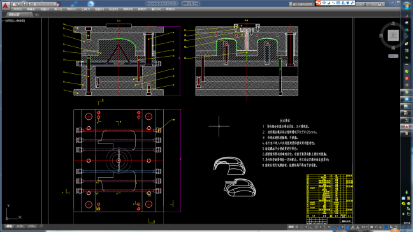Open the 参数(P) Parametric menu

[x=142, y=9]
